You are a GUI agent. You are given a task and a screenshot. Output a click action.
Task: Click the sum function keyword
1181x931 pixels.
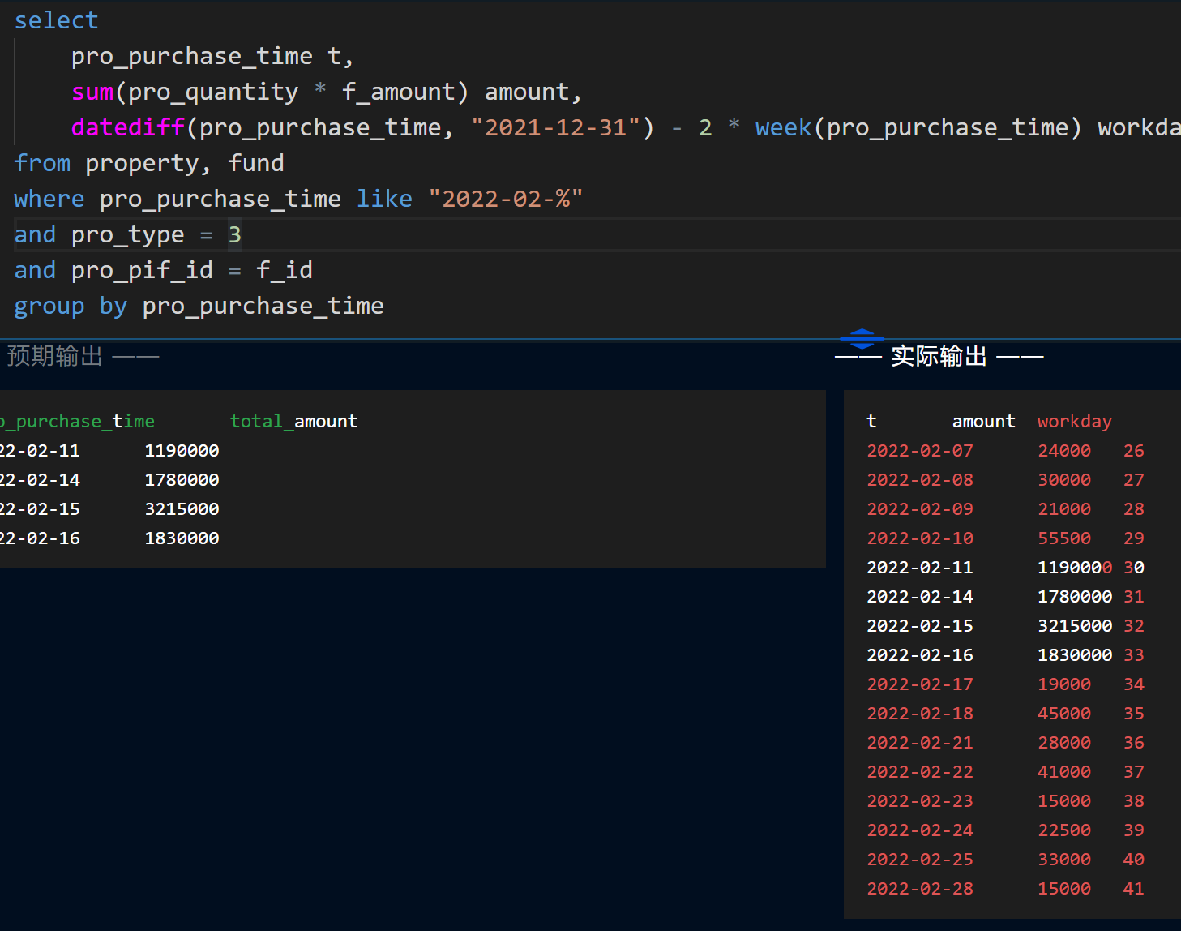[91, 91]
